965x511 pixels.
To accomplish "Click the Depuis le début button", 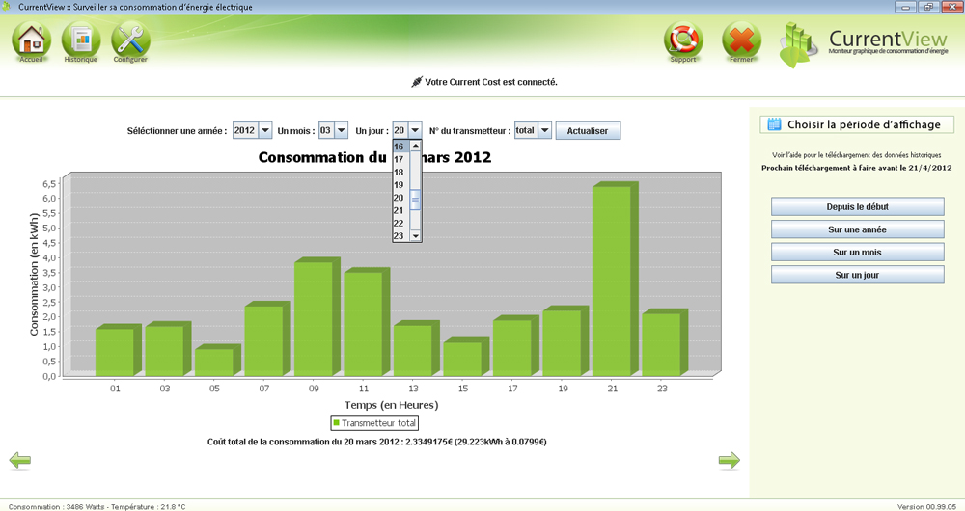I will coord(857,207).
